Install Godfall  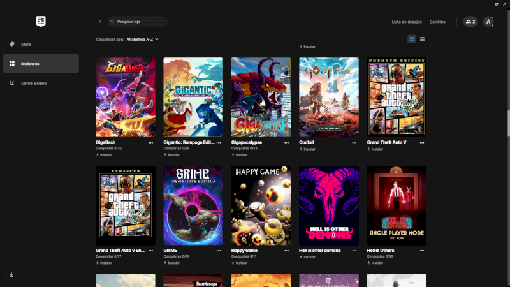click(307, 149)
